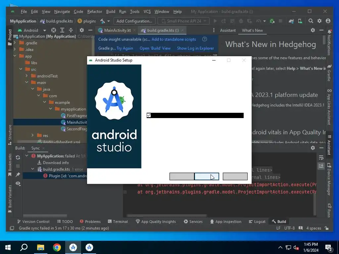Open the VCS menu
The image size is (339, 254).
click(x=147, y=12)
